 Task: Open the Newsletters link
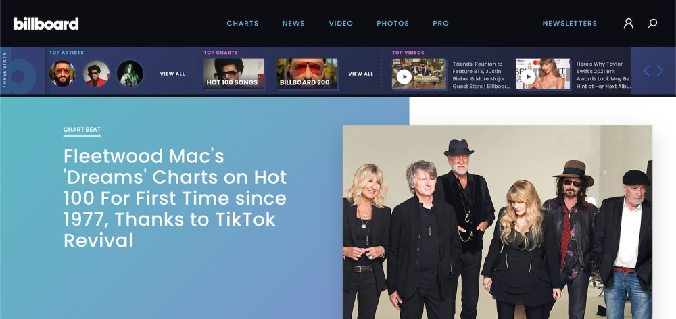click(569, 23)
